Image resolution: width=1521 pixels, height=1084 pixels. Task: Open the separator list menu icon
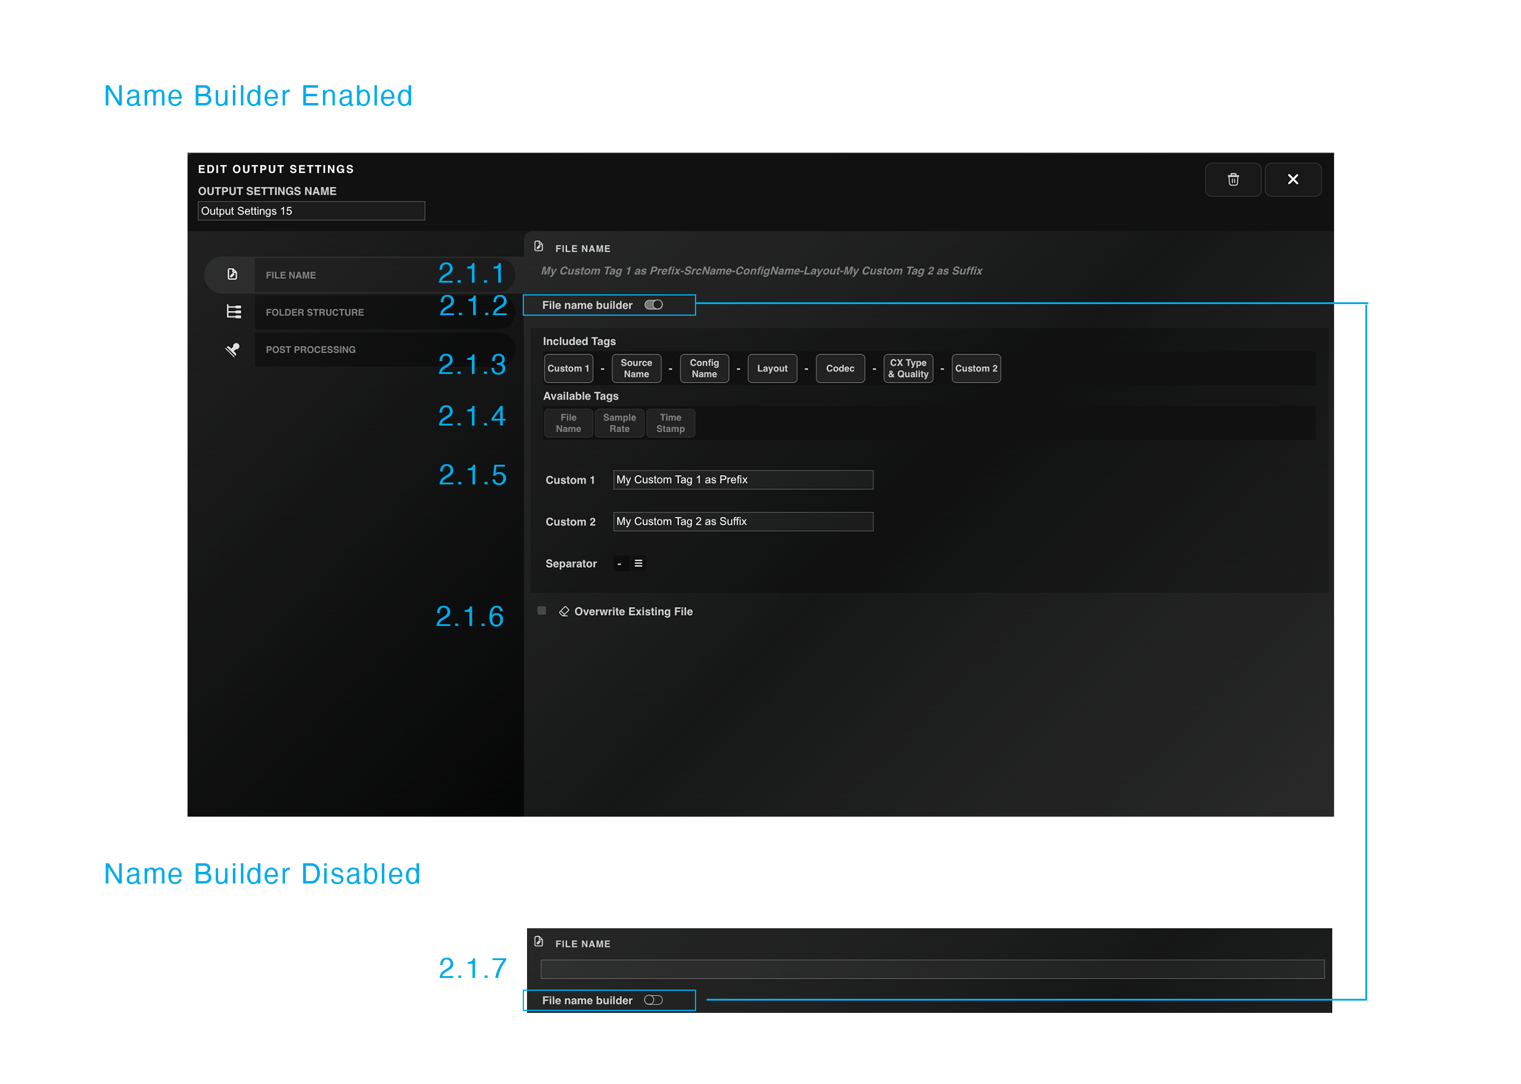tap(639, 563)
